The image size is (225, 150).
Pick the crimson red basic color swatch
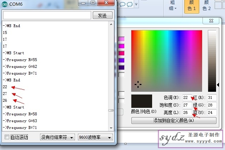coord(121,53)
